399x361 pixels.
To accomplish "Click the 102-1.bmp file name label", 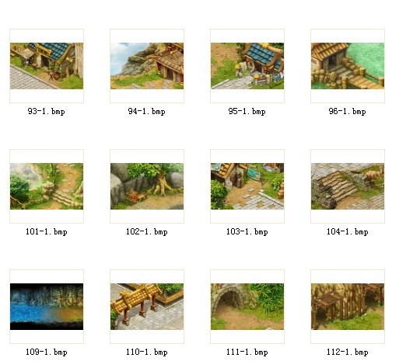I will pyautogui.click(x=147, y=232).
